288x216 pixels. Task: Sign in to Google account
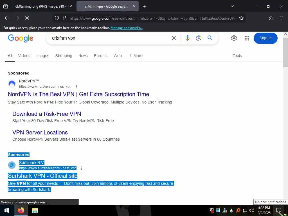click(x=265, y=38)
